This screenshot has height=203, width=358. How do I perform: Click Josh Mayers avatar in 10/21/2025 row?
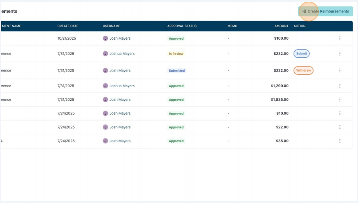[105, 38]
